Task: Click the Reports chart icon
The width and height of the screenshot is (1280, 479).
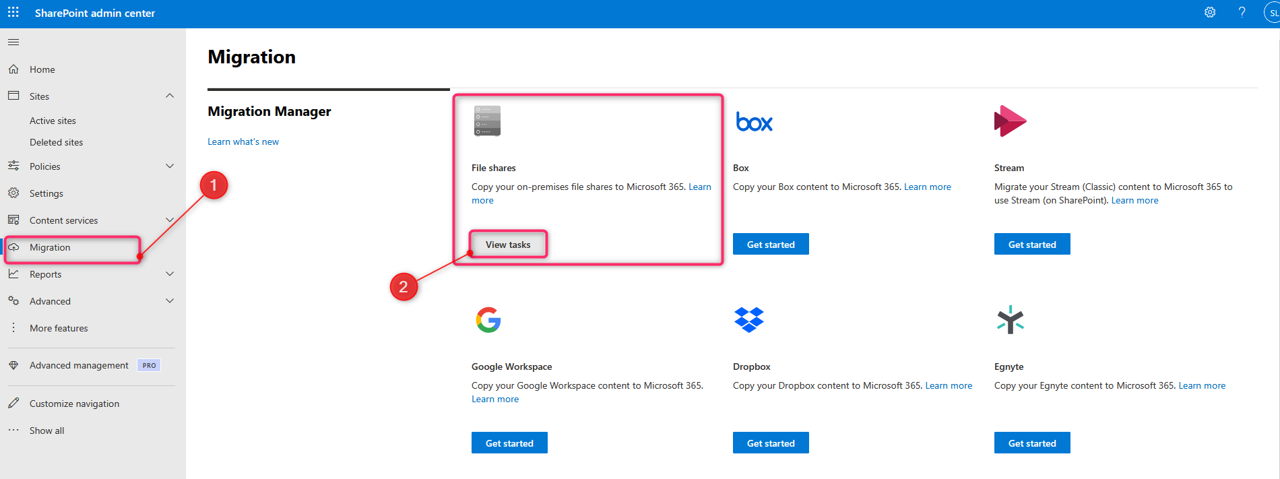Action: click(13, 274)
